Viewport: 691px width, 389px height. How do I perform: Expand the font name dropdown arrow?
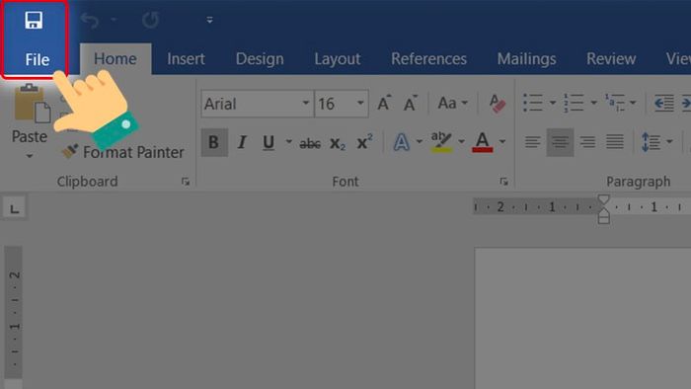[306, 103]
